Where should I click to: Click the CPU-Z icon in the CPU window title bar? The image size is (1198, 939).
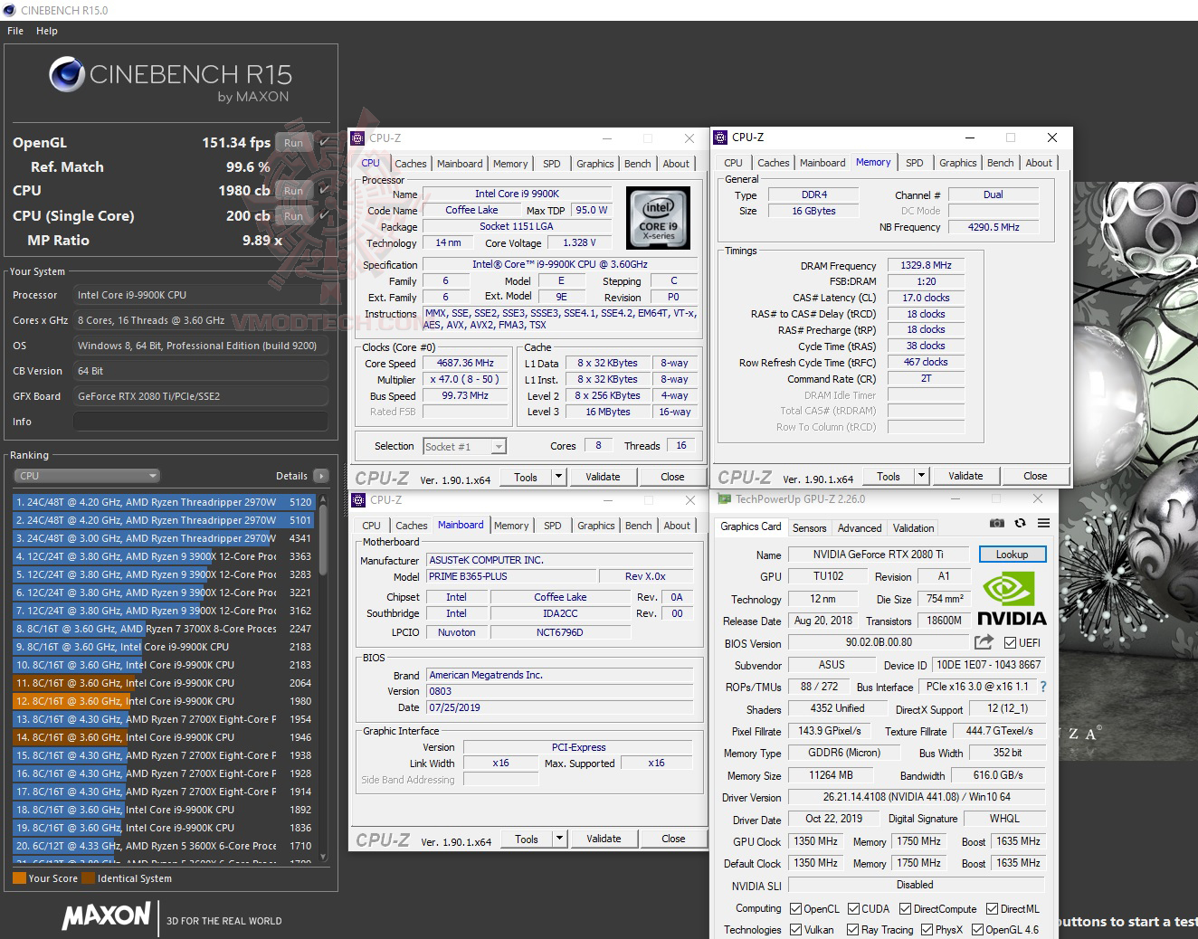[358, 138]
